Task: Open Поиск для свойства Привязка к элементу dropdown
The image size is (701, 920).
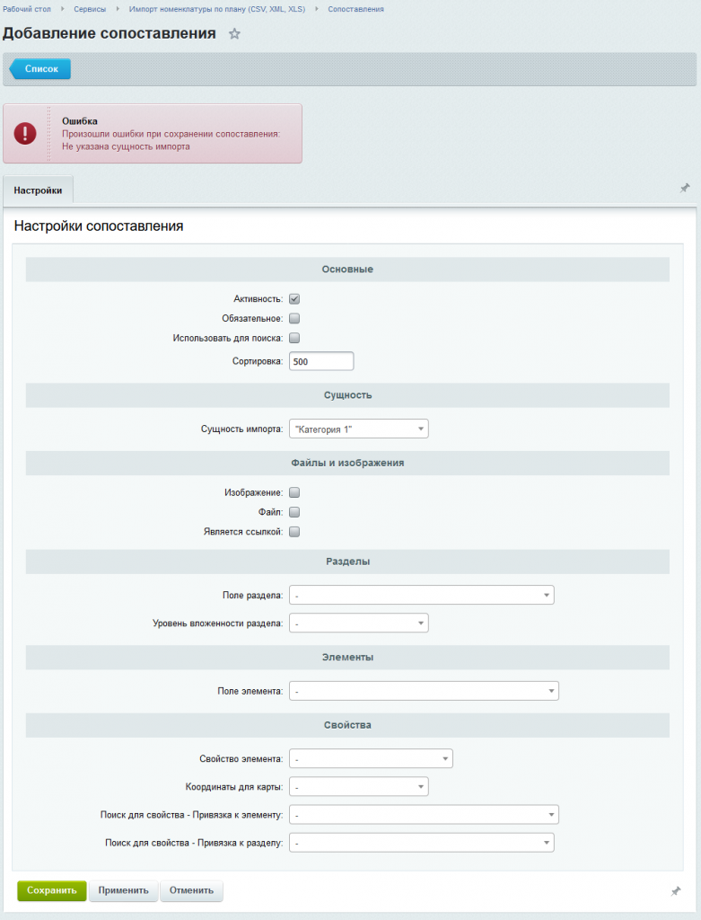Action: click(x=424, y=815)
